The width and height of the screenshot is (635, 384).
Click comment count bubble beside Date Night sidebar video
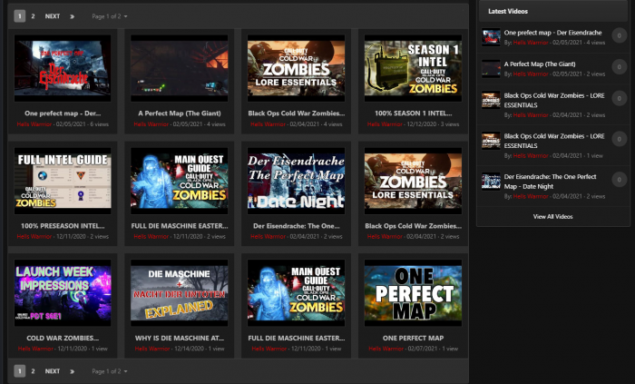619,180
